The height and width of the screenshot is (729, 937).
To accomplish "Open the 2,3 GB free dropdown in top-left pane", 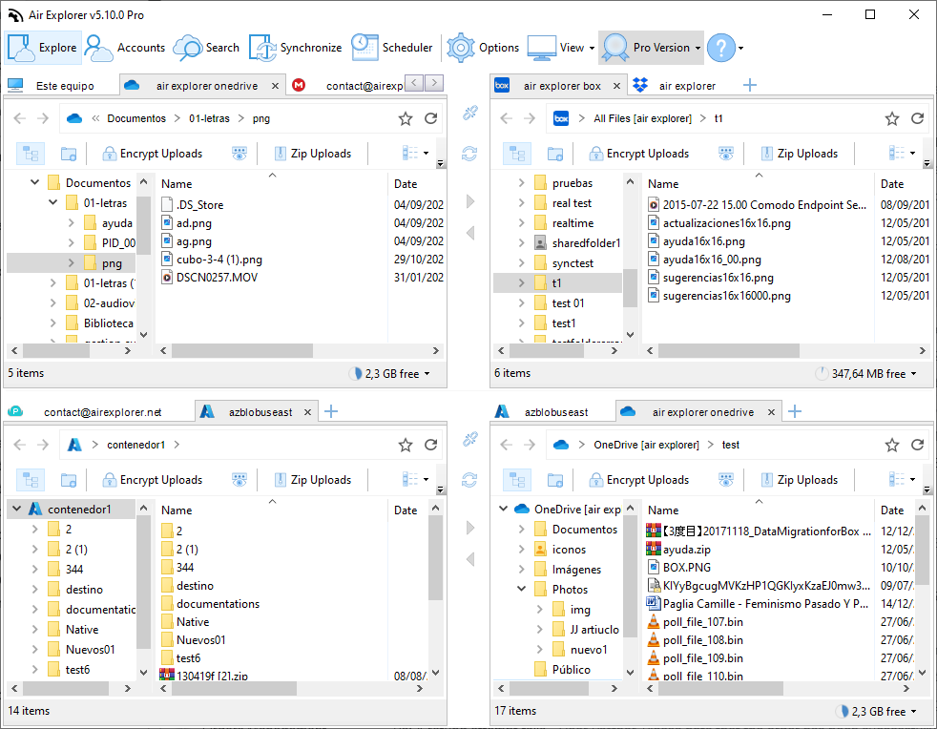I will [389, 373].
